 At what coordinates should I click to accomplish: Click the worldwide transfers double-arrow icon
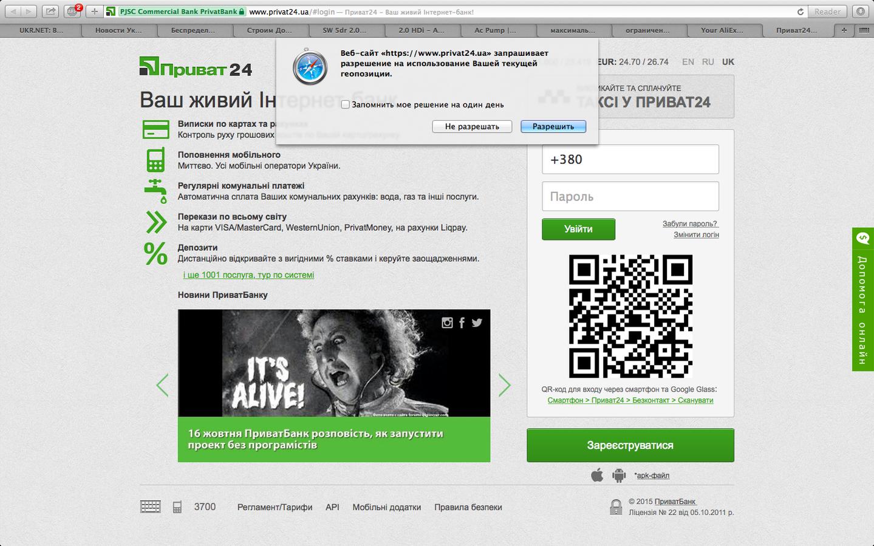tap(156, 222)
